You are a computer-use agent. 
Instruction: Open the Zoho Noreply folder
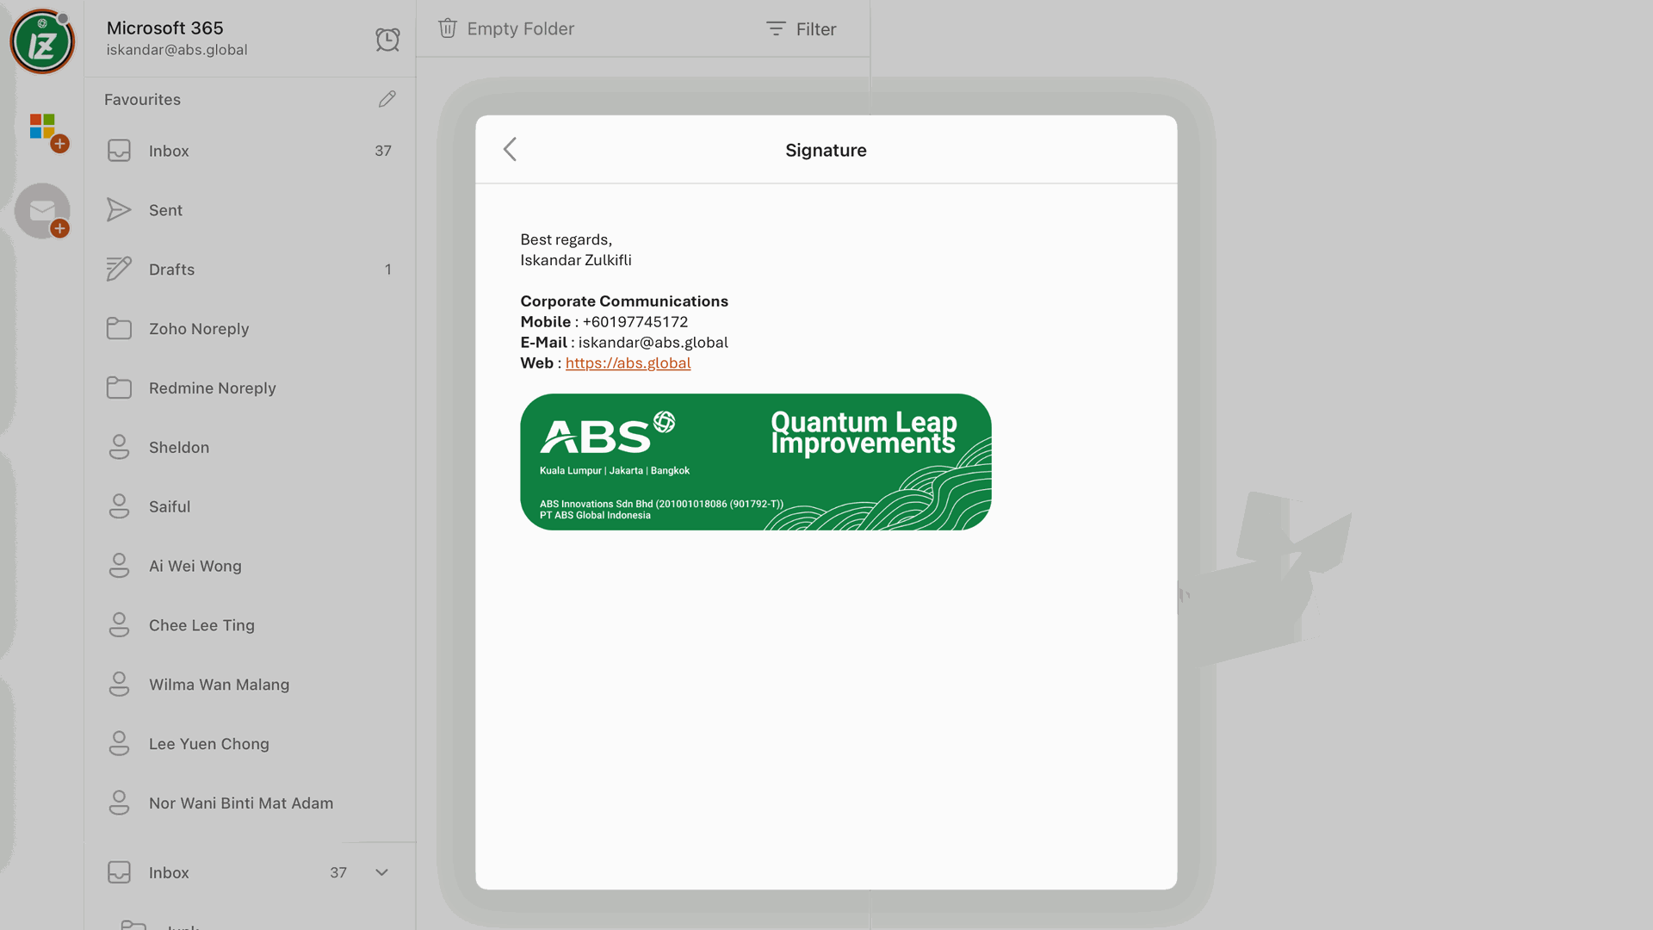(x=199, y=329)
